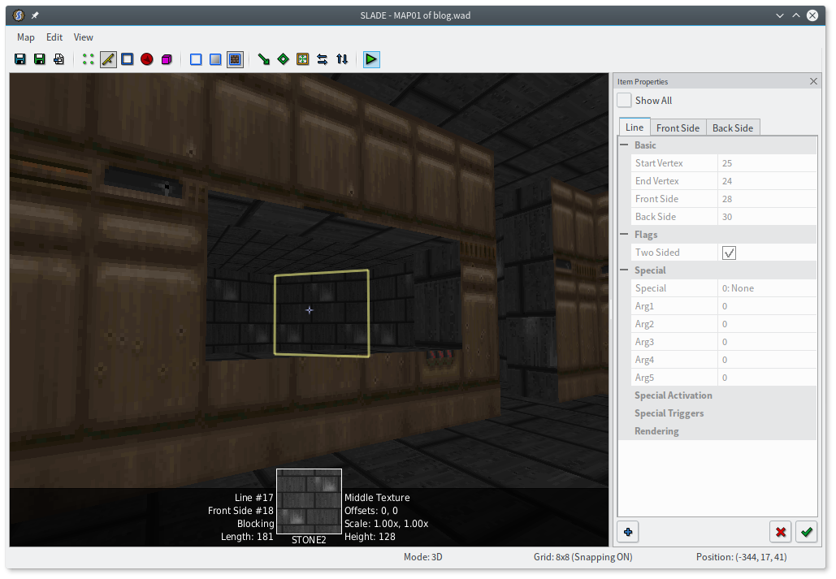The width and height of the screenshot is (836, 579).
Task: Expand the Rendering group
Action: tap(656, 431)
